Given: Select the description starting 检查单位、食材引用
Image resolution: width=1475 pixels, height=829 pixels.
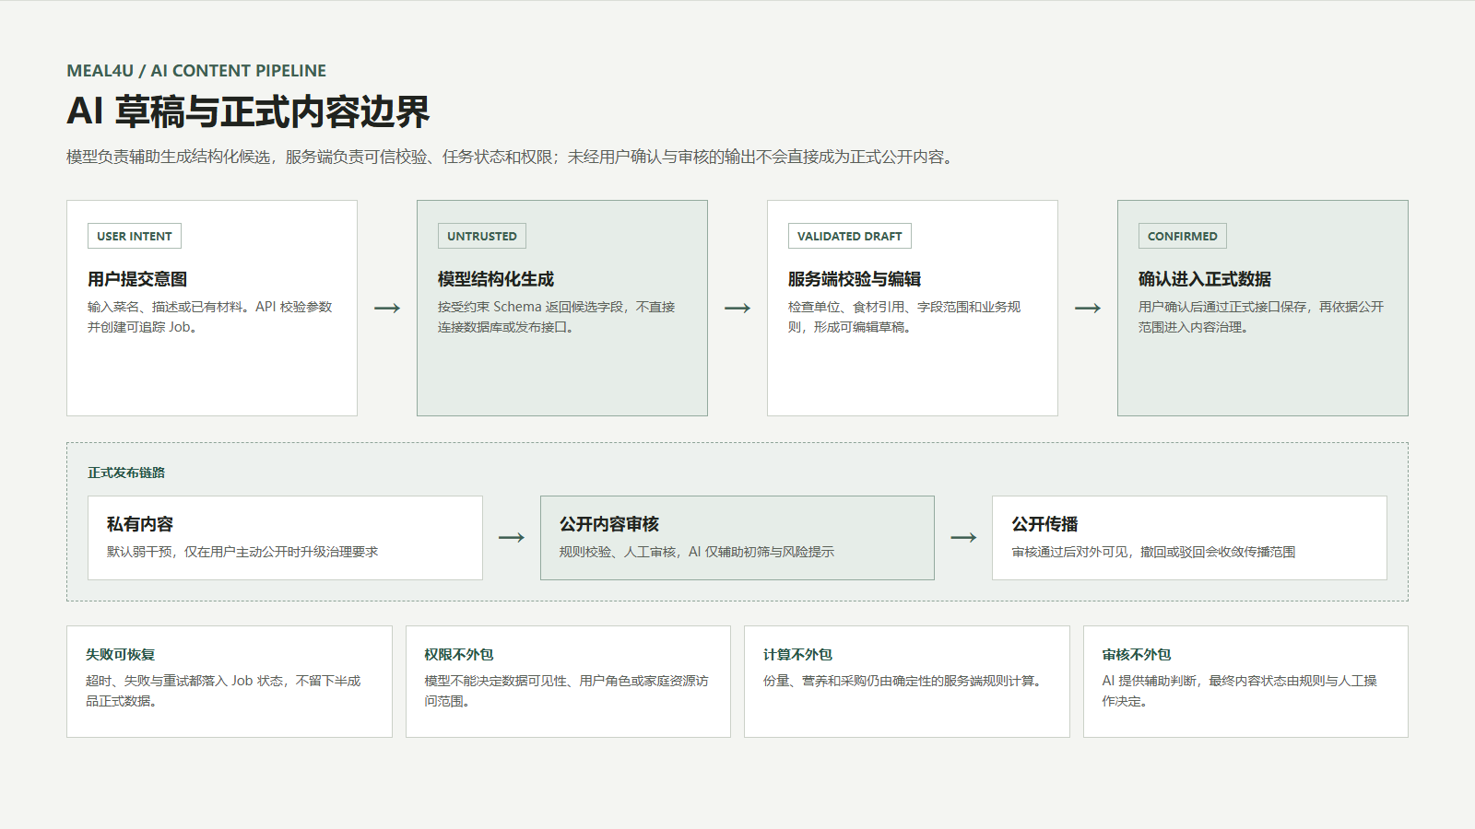Looking at the screenshot, I should click(x=904, y=317).
